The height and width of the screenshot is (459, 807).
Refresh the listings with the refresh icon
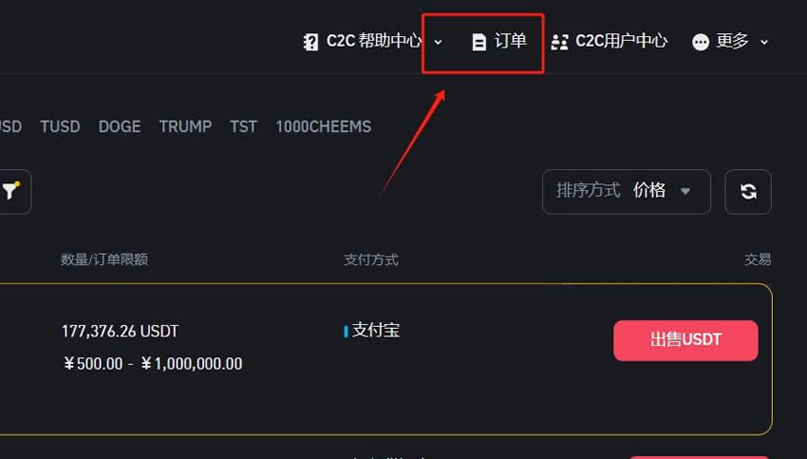click(748, 192)
